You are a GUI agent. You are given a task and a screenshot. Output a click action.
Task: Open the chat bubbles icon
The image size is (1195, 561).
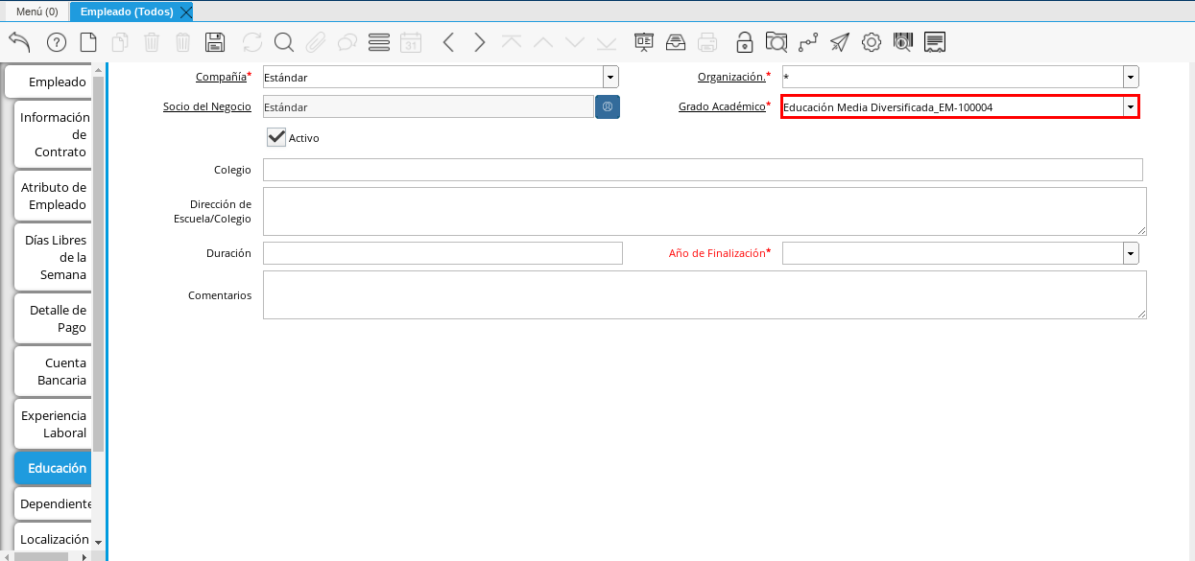pyautogui.click(x=347, y=41)
